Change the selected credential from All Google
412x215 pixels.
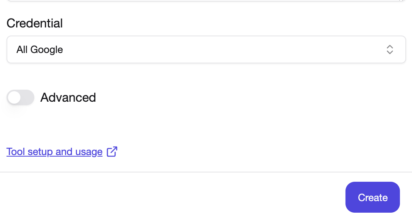[x=206, y=49]
